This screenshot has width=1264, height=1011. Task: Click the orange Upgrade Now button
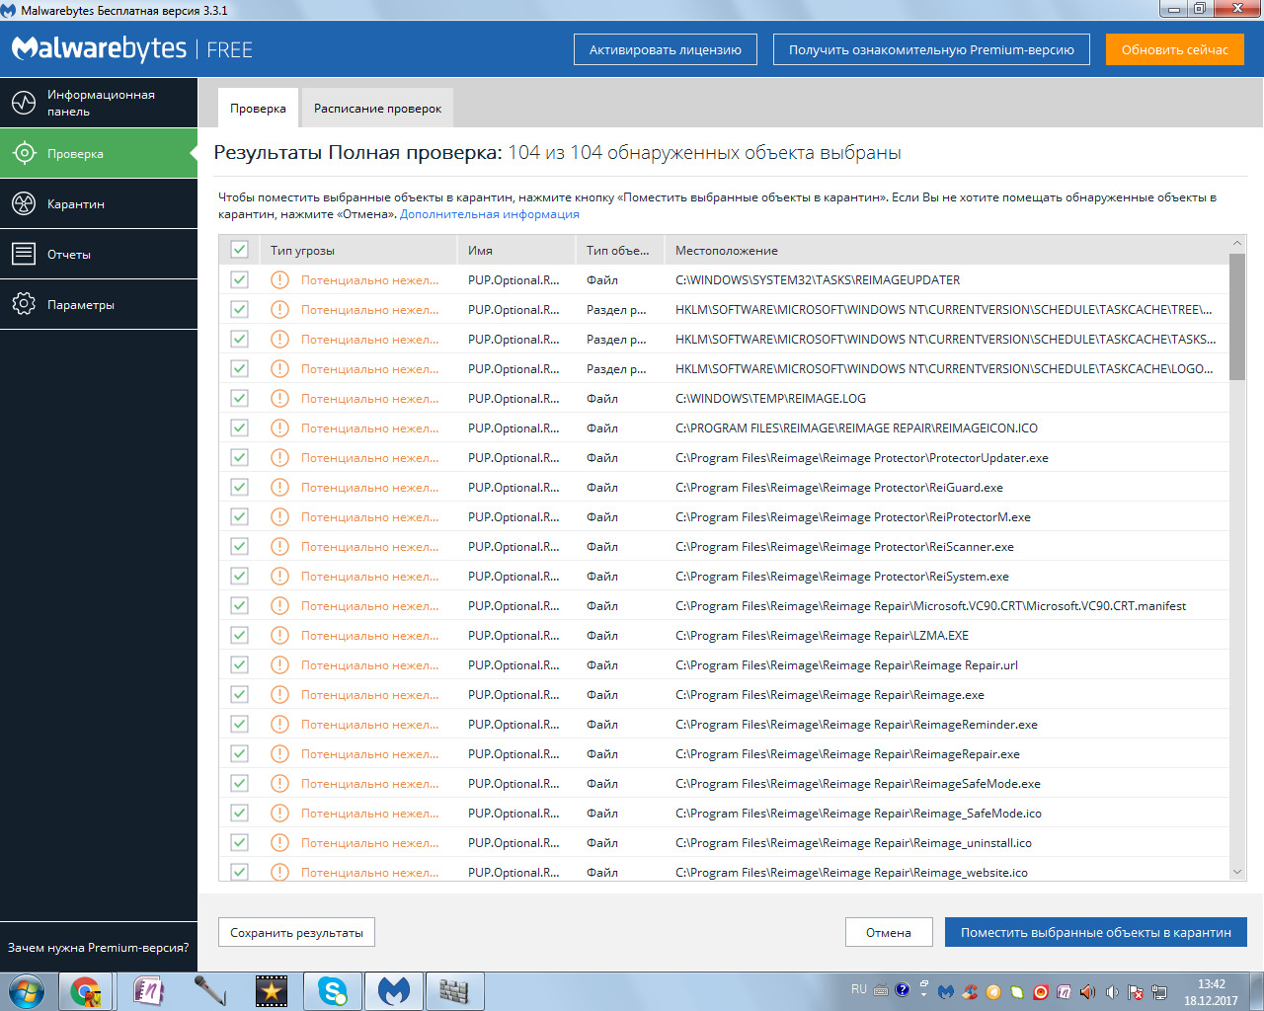click(1174, 50)
